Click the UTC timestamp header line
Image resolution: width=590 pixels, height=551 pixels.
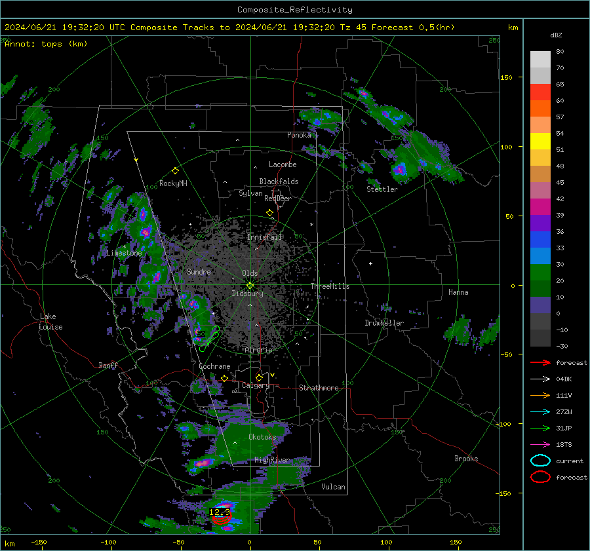[229, 28]
